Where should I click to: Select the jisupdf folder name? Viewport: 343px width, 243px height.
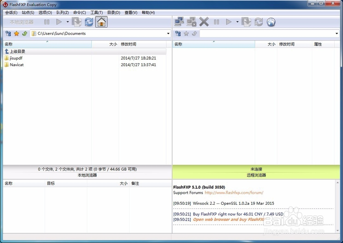(x=16, y=58)
